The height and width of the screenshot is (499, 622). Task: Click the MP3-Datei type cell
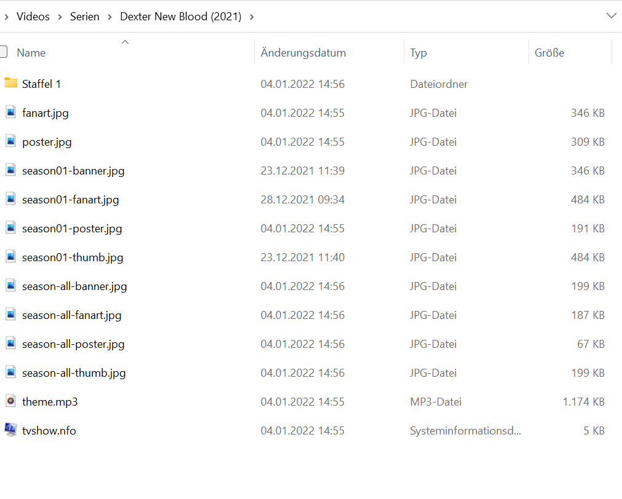coord(436,402)
